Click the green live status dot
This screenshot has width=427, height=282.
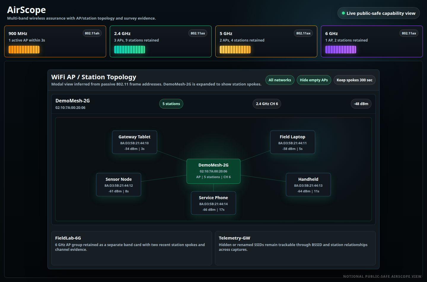(343, 13)
